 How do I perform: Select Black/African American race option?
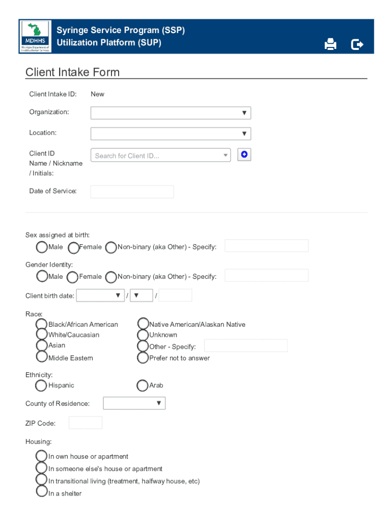(x=41, y=324)
